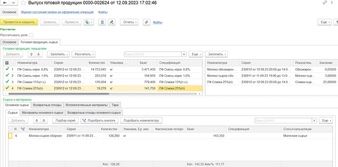Screen dimensions: 338x167
Task: Open the Материалы основного сырья sub-tab
Action: (x=42, y=113)
